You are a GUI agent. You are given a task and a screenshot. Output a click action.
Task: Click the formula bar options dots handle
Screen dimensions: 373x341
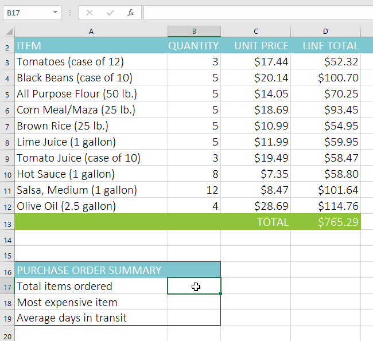pos(70,12)
